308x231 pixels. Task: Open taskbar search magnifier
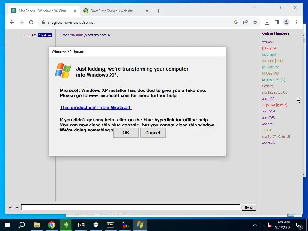(x=22, y=225)
